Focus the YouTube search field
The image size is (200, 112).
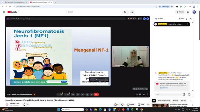pos(94,12)
